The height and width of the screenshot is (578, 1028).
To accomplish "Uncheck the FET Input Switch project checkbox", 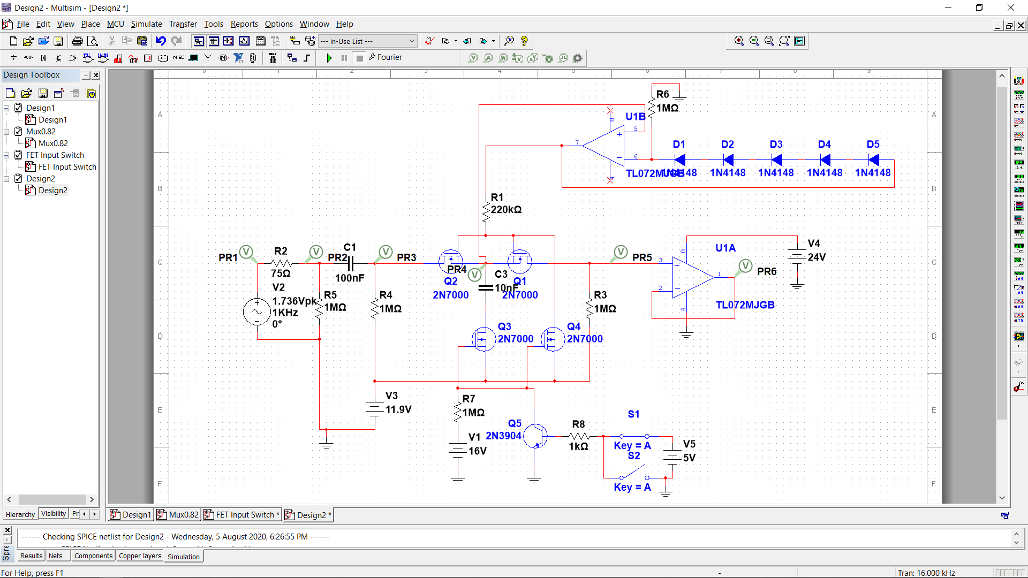I will click(18, 155).
